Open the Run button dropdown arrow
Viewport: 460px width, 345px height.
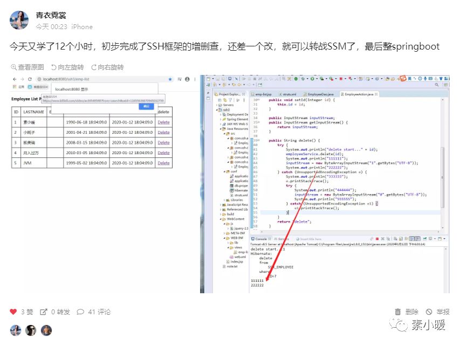tap(317, 79)
